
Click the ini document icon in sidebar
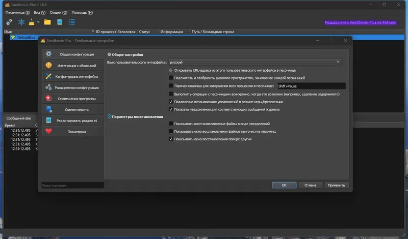click(x=48, y=121)
